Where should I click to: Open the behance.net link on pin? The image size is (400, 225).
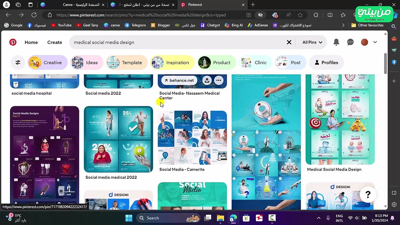[179, 80]
